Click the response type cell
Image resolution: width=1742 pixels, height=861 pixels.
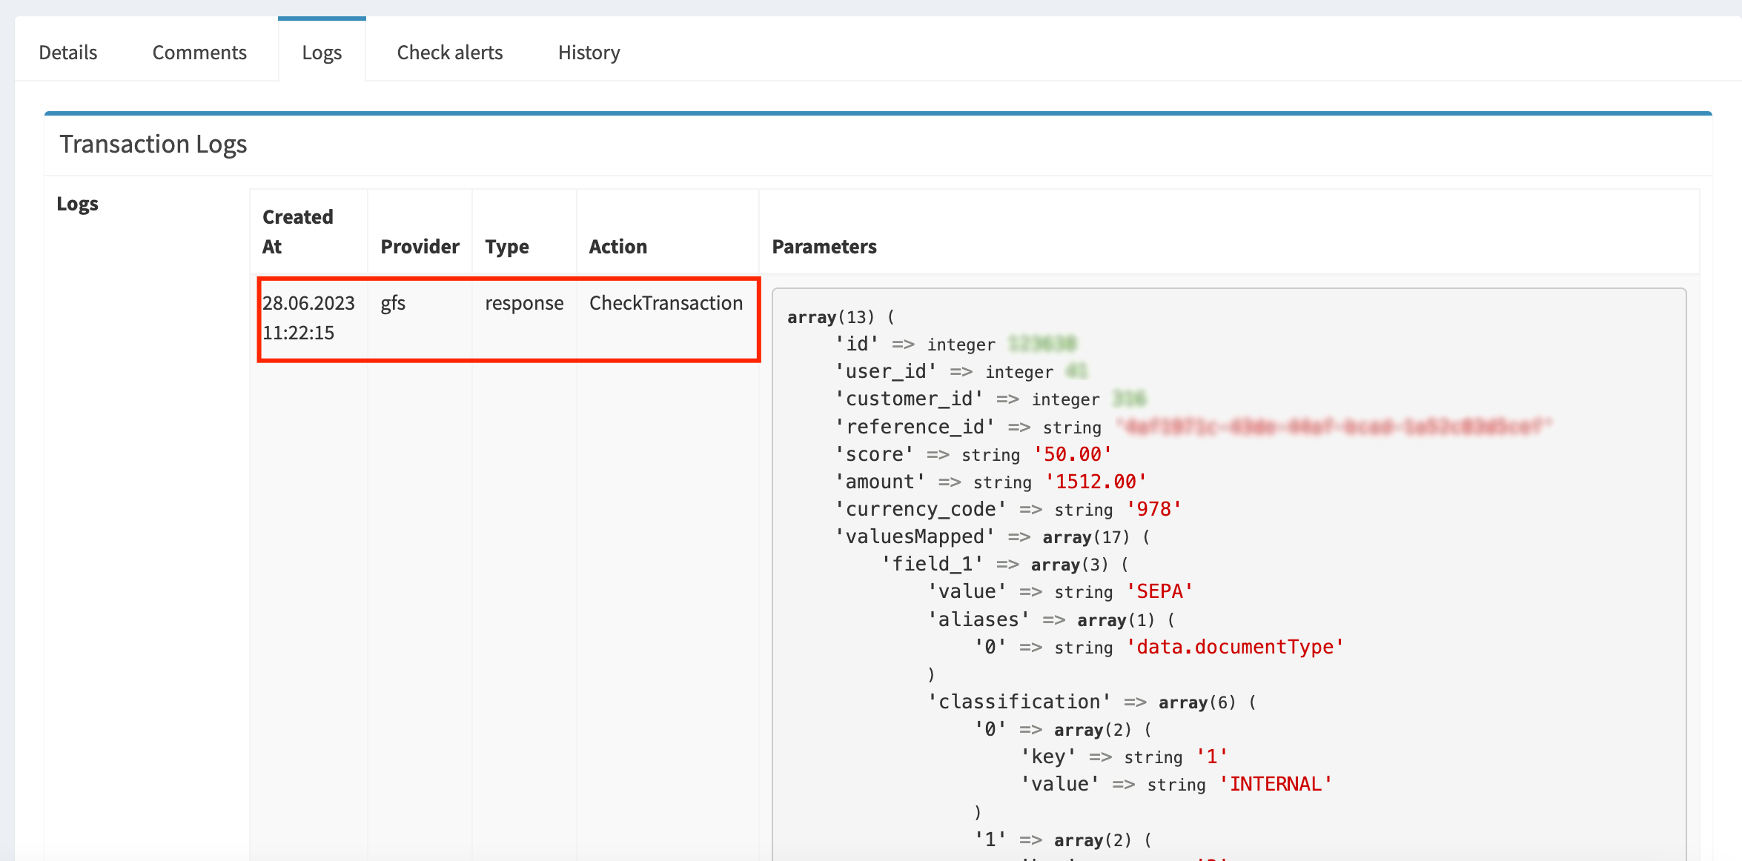524,303
